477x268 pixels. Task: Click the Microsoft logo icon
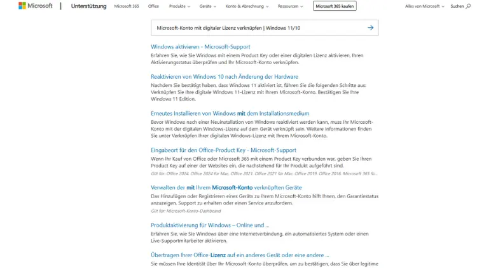[22, 6]
